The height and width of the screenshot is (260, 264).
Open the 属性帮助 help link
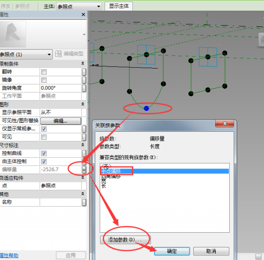(x=9, y=256)
